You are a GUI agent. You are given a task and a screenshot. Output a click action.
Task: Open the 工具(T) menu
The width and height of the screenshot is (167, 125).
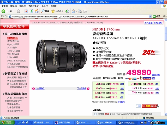pos(45,6)
